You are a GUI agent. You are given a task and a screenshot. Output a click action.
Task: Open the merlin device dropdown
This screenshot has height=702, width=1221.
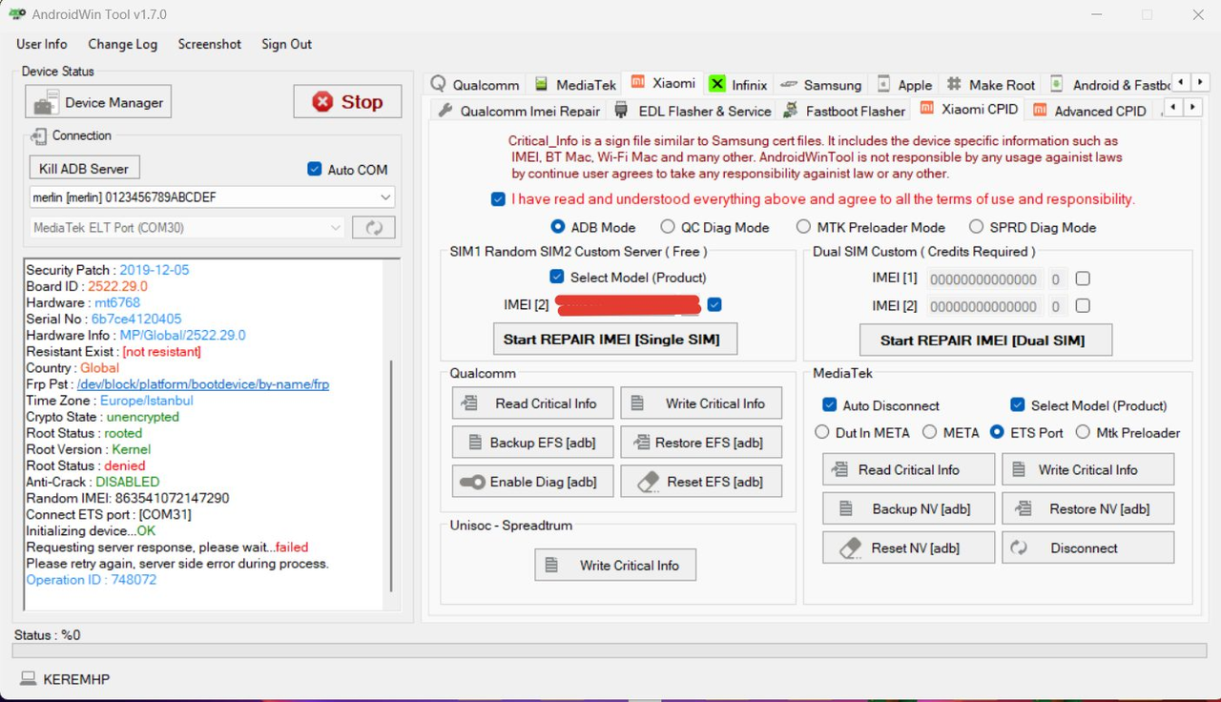tap(212, 197)
